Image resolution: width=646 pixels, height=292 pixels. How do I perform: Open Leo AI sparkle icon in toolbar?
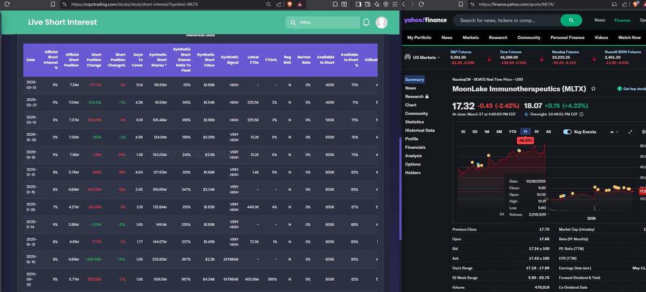coord(376,4)
